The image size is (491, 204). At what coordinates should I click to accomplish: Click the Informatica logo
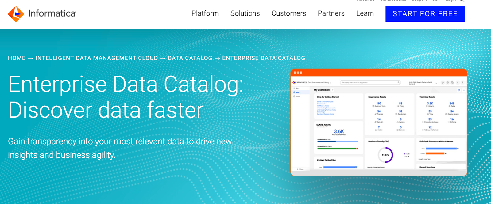click(x=42, y=14)
